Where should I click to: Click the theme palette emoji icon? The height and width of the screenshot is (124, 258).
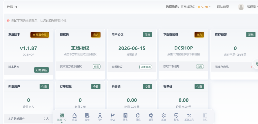click(8, 21)
